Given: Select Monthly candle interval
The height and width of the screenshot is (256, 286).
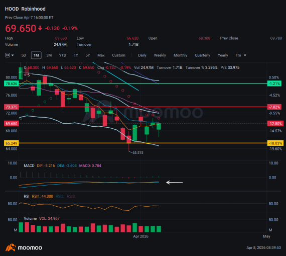Looking at the screenshot, I should (x=181, y=55).
